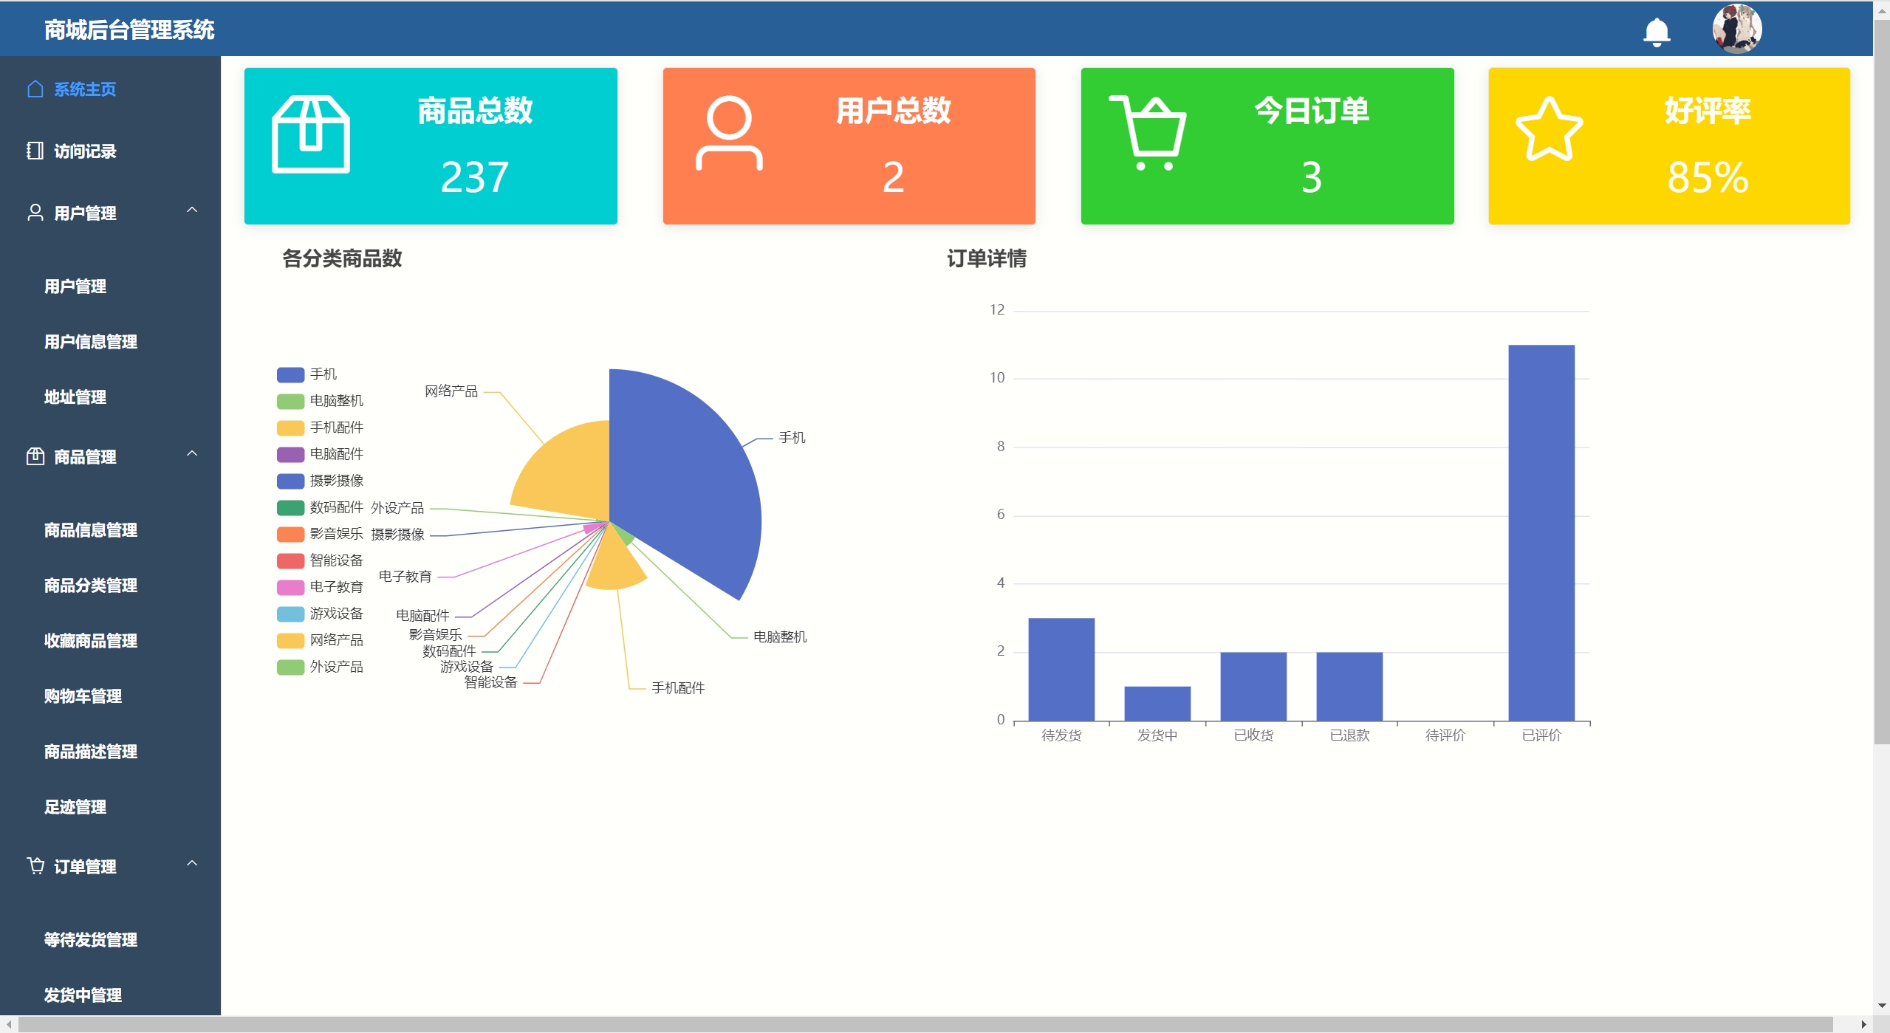Screen dimensions: 1890x1033
Task: Go to 等待发货管理 page
Action: 91,940
